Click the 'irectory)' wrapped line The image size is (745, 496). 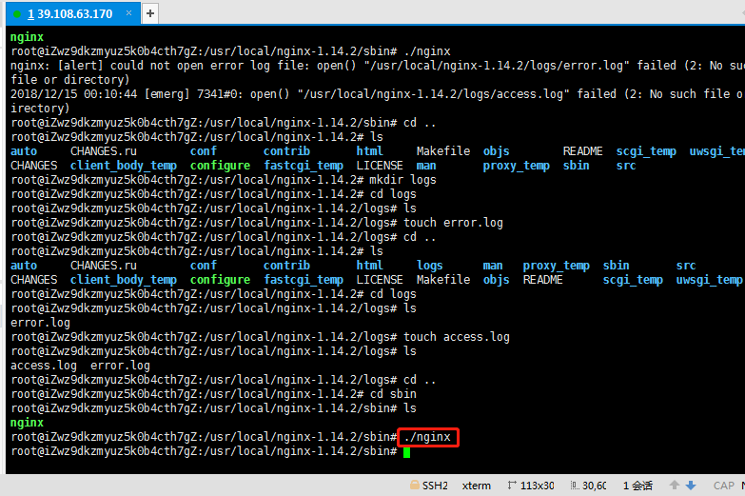40,109
